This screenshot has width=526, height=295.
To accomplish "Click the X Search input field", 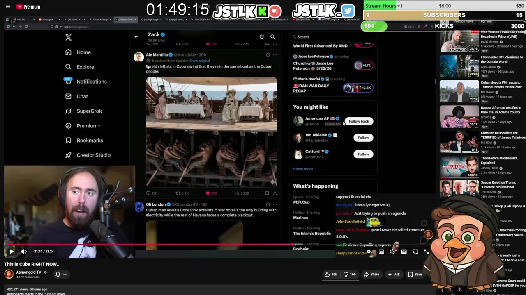I will [x=333, y=37].
